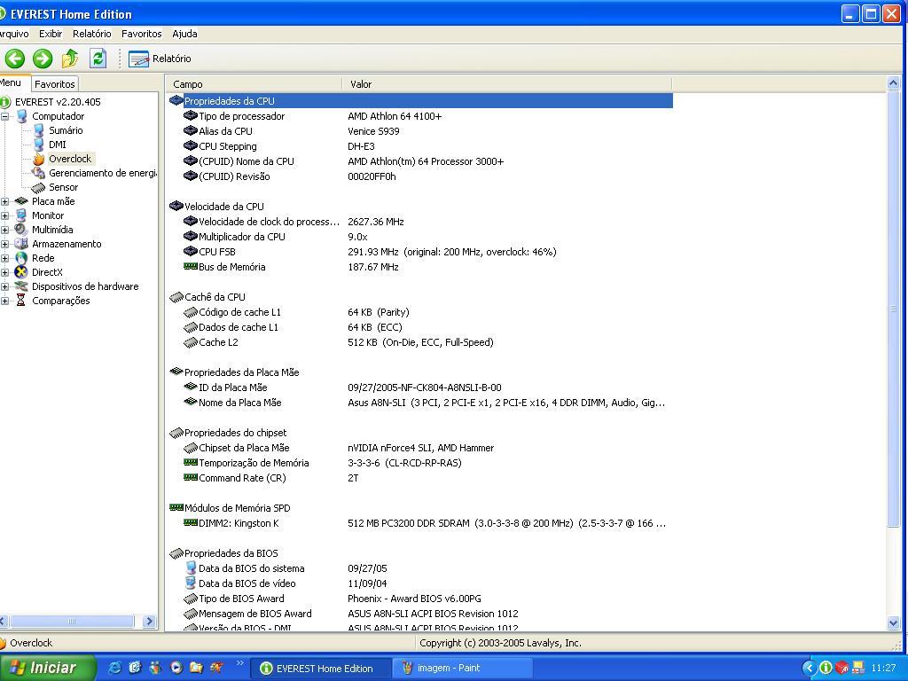Image resolution: width=908 pixels, height=681 pixels.
Task: Open the Exibir menu
Action: click(x=51, y=34)
